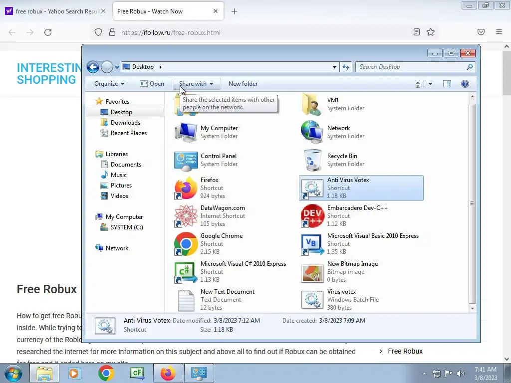Expand the Desktop breadcrumb arrow
The image size is (511, 383).
pos(160,67)
